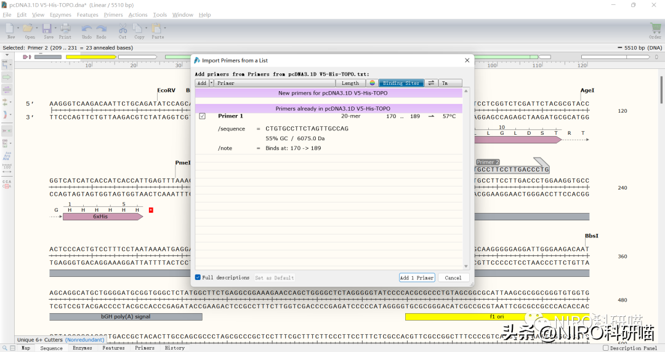Click Cancel in the import dialog
This screenshot has width=665, height=352.
pyautogui.click(x=453, y=278)
